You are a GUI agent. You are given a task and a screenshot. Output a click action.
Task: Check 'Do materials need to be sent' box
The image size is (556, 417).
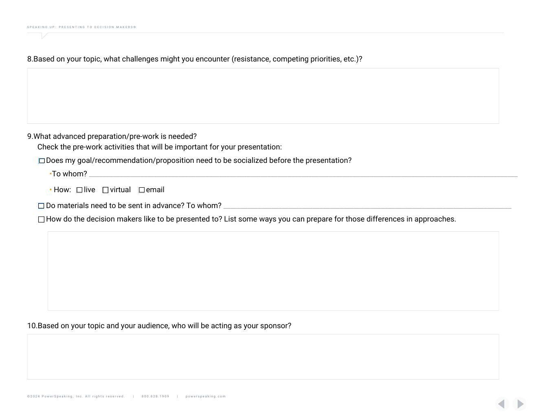[41, 206]
